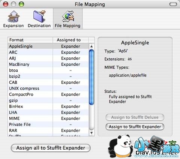Click the toolbar toggle pill button
This screenshot has width=180, height=159.
(173, 4)
